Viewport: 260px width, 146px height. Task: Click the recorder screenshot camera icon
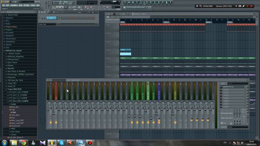click(x=240, y=6)
